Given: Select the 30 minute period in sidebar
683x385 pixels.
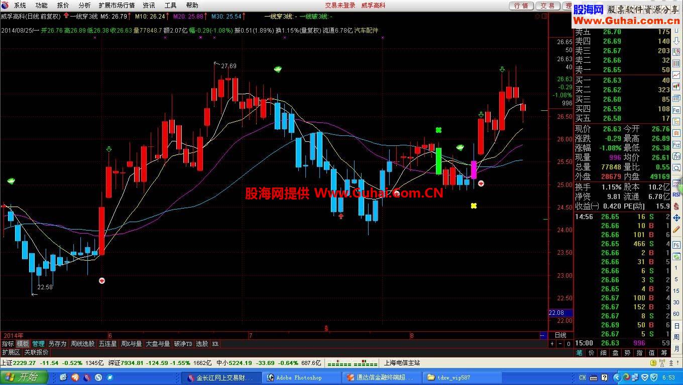Looking at the screenshot, I should pos(676,302).
